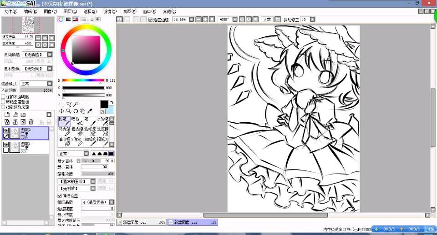Click the toolbar flip horizontal button
Screen dimensions: 437x235
coord(278,20)
